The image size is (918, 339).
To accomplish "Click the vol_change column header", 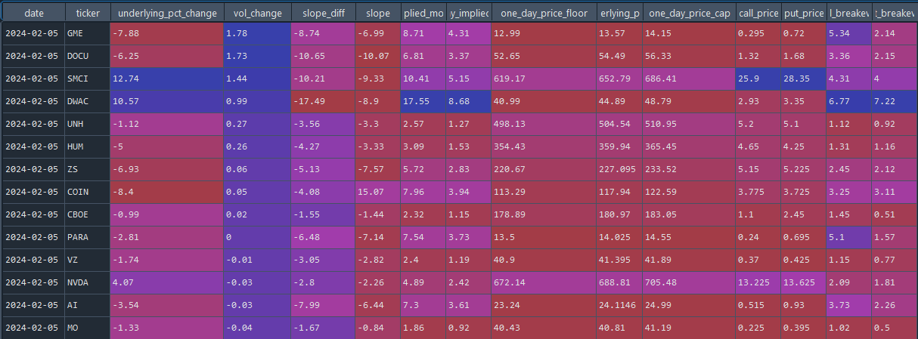I will (258, 12).
